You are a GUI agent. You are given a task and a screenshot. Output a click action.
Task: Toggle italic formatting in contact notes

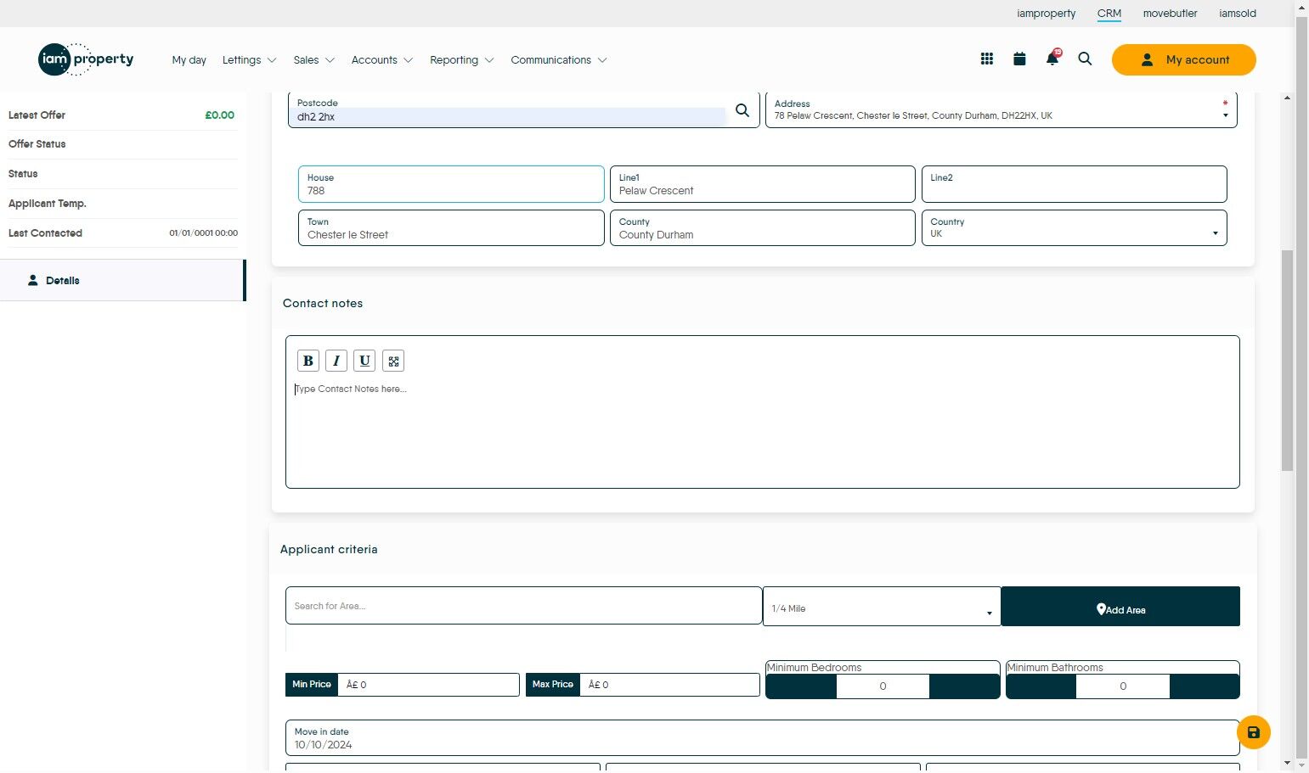coord(336,361)
